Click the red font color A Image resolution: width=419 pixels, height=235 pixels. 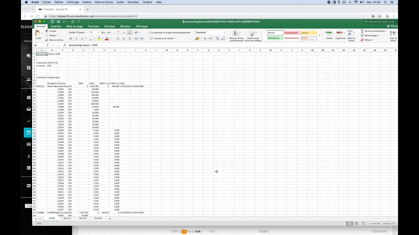(x=106, y=39)
